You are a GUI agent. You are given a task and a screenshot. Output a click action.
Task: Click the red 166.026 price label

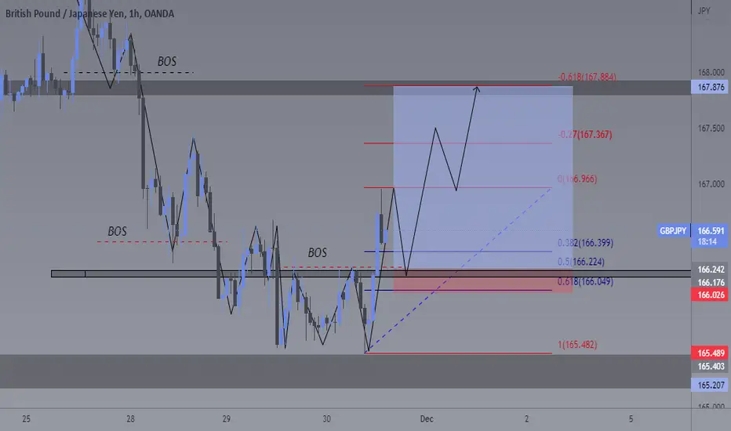click(711, 295)
